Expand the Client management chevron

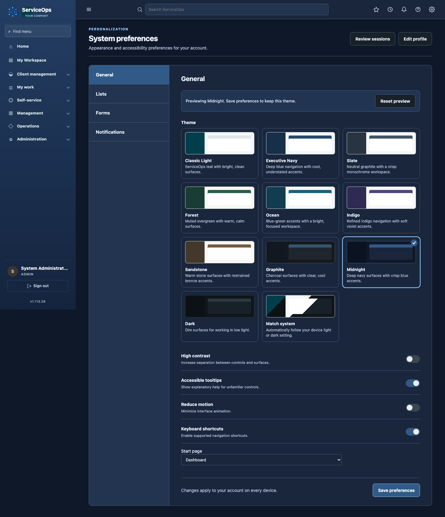click(68, 75)
